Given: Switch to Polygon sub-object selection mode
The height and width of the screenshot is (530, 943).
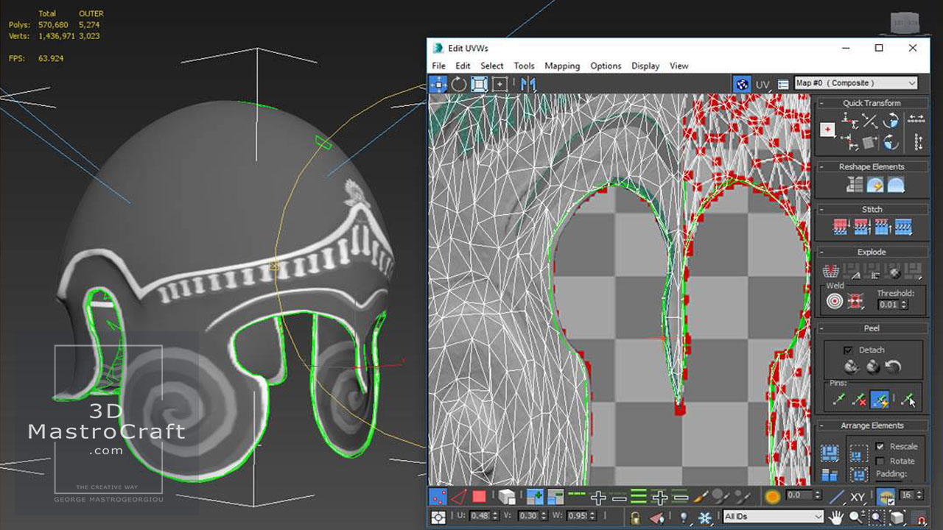Looking at the screenshot, I should pyautogui.click(x=480, y=497).
